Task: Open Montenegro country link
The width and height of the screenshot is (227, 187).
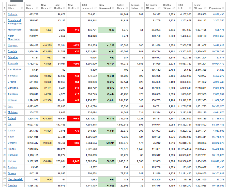Action: pos(15,30)
